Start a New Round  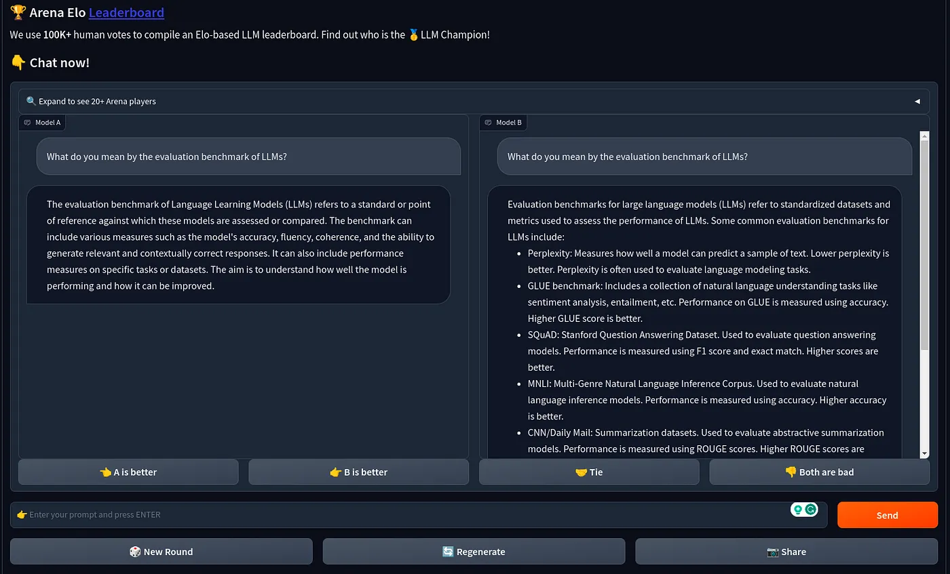161,552
